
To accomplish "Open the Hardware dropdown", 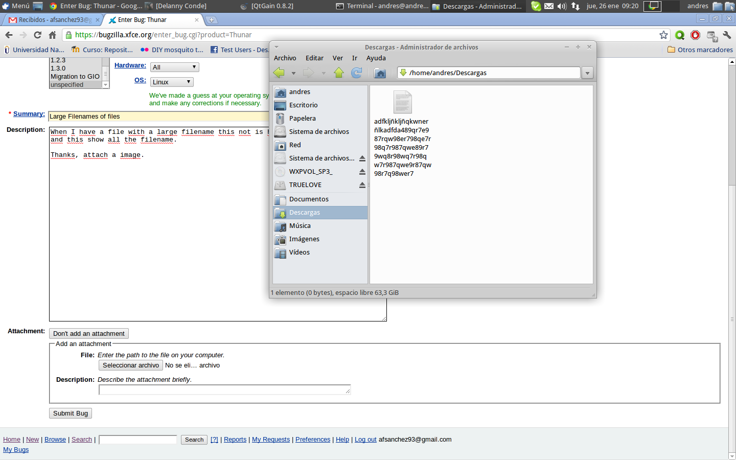I will pos(174,67).
